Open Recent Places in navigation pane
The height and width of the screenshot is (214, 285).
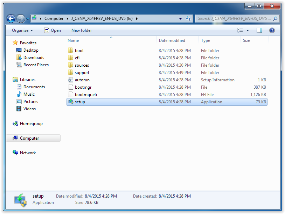coord(36,65)
